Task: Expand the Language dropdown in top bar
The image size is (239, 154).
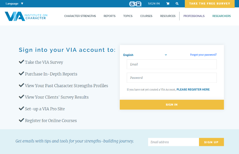Action: click(x=14, y=4)
